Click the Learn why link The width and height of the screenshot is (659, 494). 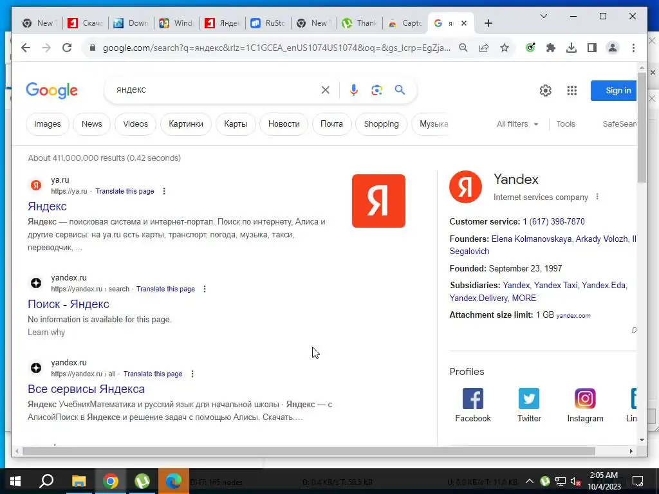tap(46, 333)
